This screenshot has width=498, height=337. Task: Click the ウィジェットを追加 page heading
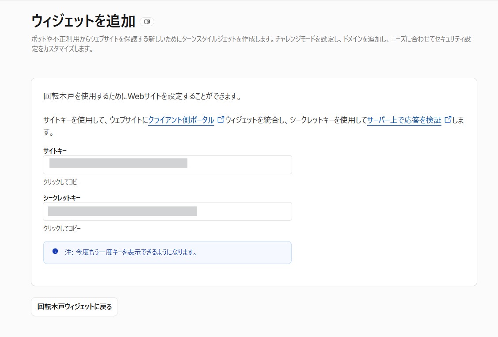click(x=84, y=21)
